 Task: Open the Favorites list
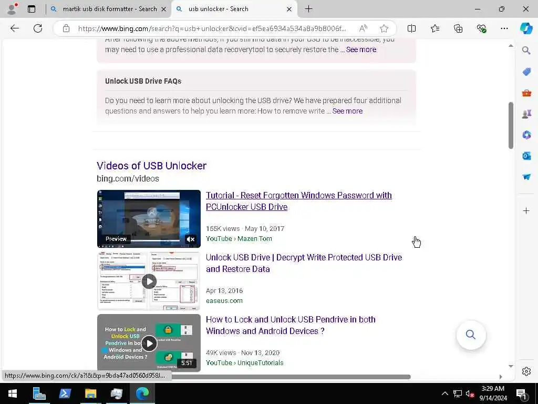pos(434,28)
